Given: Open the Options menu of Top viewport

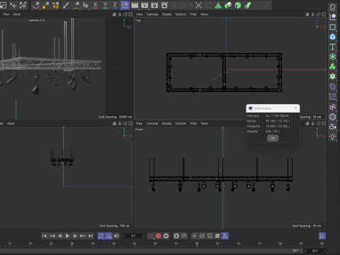Looking at the screenshot, I should click(x=181, y=14).
